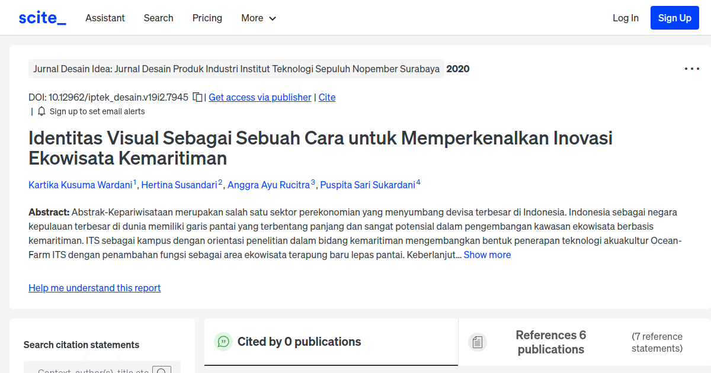
Task: Click the document icon beside References
Action: pos(478,342)
